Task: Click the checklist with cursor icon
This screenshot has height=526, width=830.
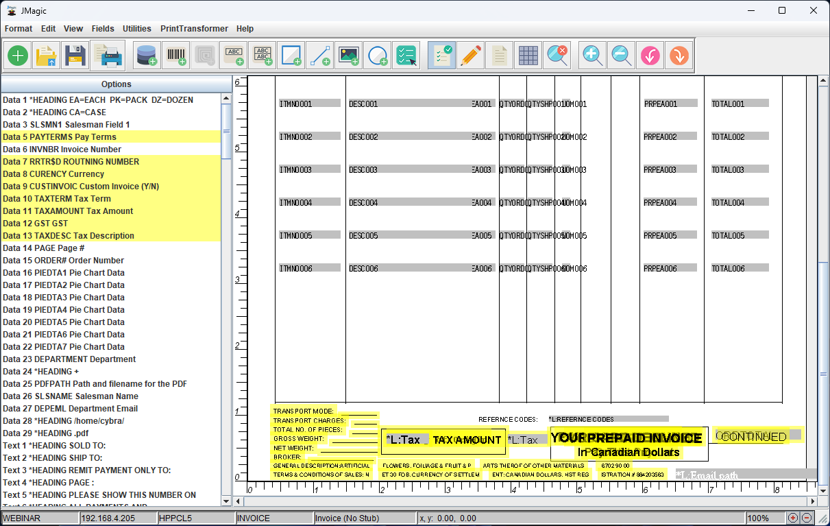Action: pos(406,56)
